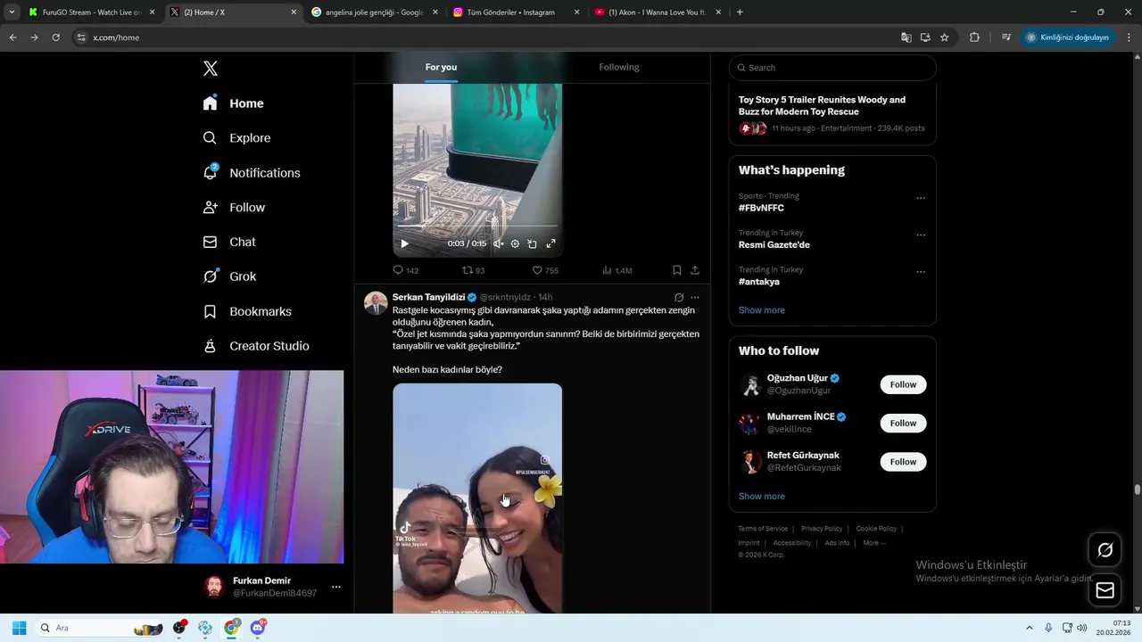Open Serkan Tanyildizi's profile avatar
1142x642 pixels.
(376, 303)
